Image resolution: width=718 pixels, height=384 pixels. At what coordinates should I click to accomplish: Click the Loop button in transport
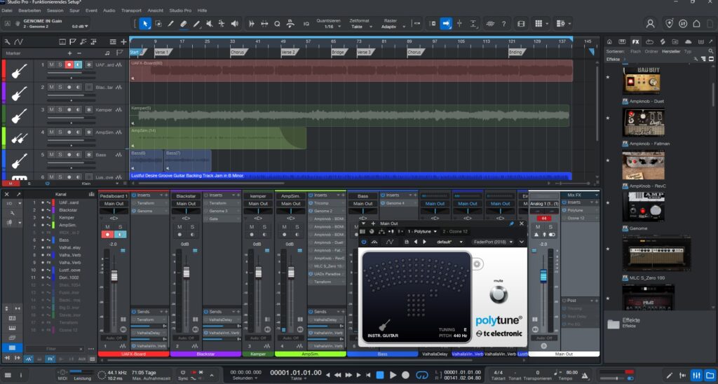click(x=421, y=375)
